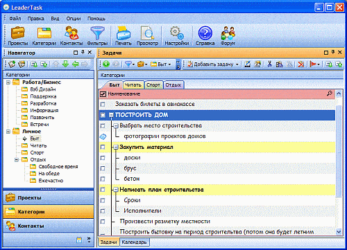
Task: Click first icon in Навигатор toolbar
Action: coord(12,64)
